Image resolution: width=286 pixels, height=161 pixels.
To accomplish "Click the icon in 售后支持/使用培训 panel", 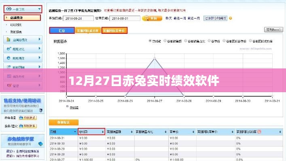I will point(41,110).
